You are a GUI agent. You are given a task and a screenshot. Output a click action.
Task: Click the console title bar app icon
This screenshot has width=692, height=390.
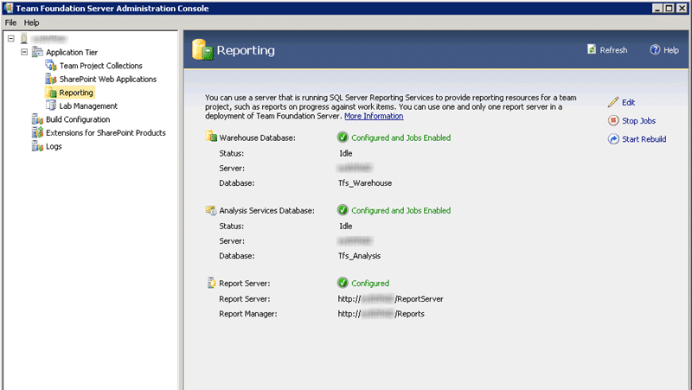8,8
